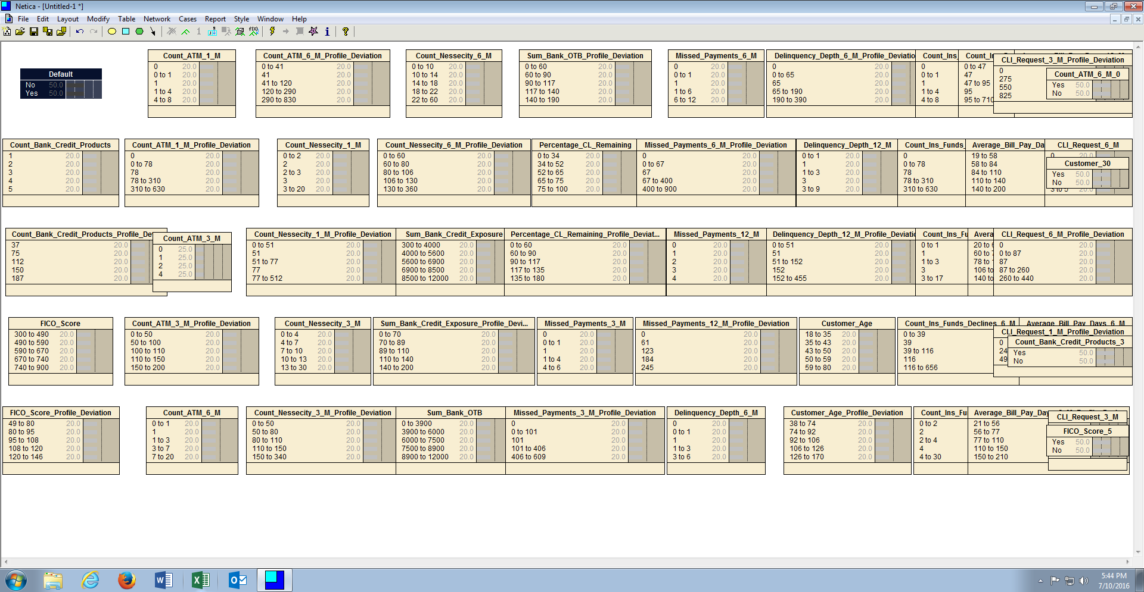Save the network with the floppy disk icon
1144x592 pixels.
(x=34, y=32)
